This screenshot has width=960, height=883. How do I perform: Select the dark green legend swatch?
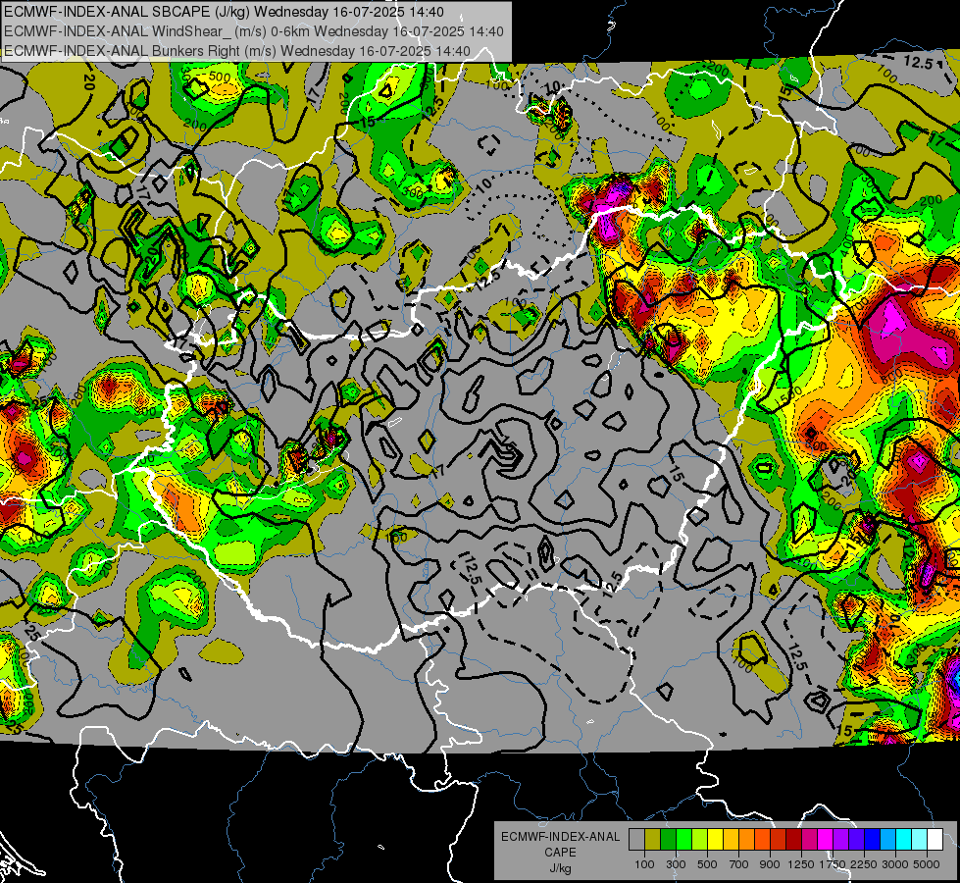[668, 840]
